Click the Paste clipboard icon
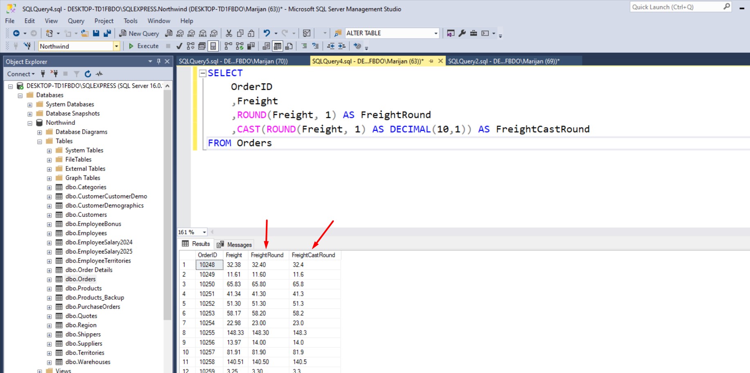Screen dimensions: 750x373 tap(251, 33)
